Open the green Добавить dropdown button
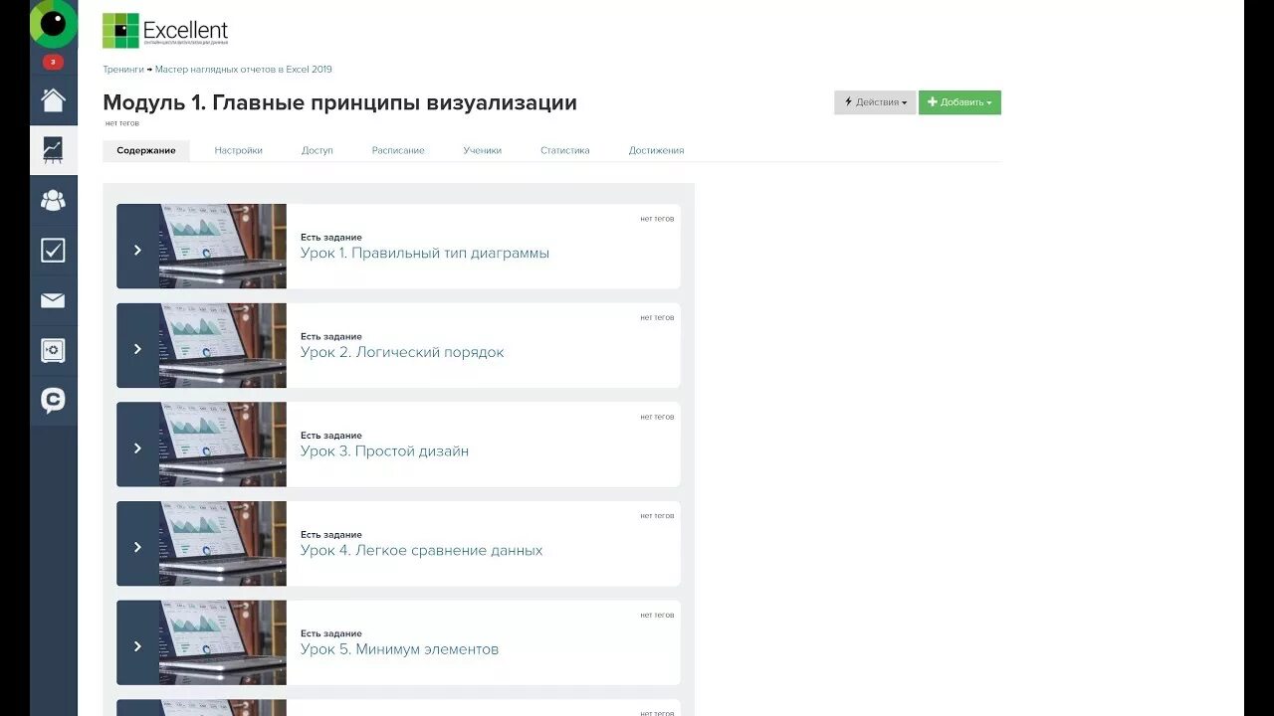This screenshot has width=1274, height=716. coord(959,102)
